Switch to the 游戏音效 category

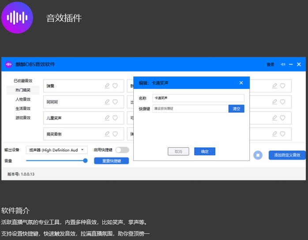23,118
